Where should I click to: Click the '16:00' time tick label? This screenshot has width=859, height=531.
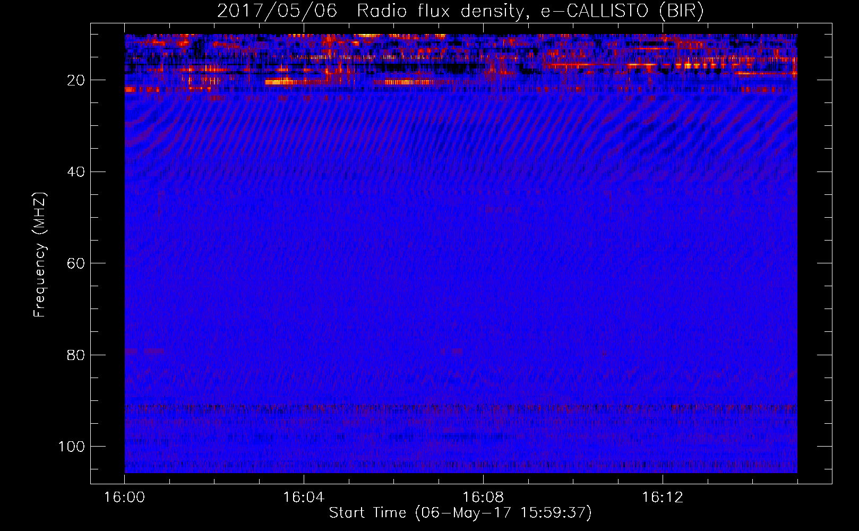pyautogui.click(x=124, y=498)
